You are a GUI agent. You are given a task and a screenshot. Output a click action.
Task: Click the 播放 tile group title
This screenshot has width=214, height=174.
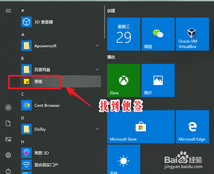[x=111, y=57]
